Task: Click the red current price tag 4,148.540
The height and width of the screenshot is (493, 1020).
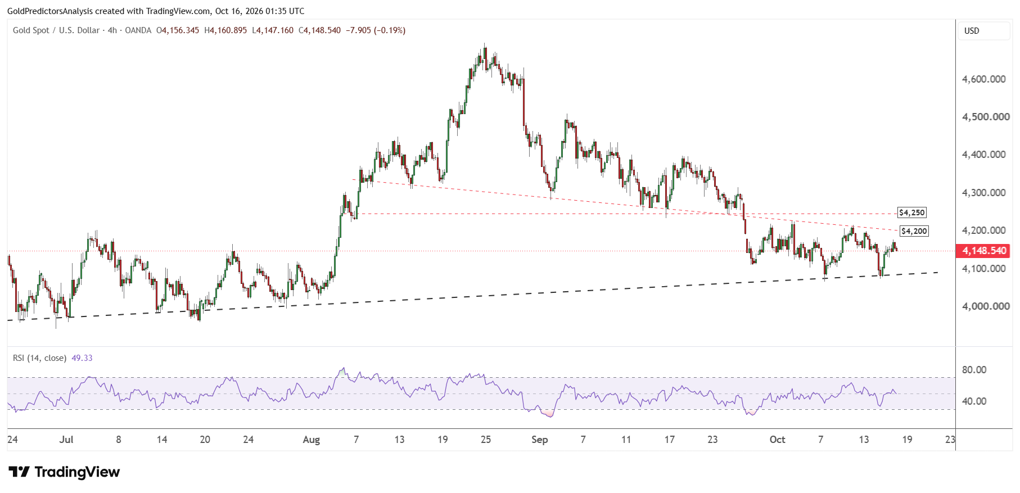Action: (984, 251)
